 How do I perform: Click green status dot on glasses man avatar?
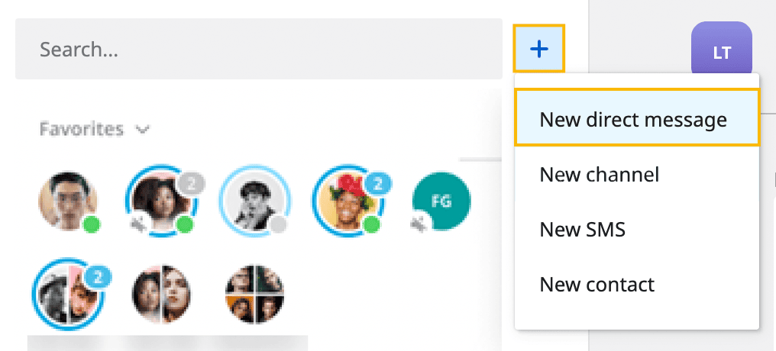click(x=92, y=225)
